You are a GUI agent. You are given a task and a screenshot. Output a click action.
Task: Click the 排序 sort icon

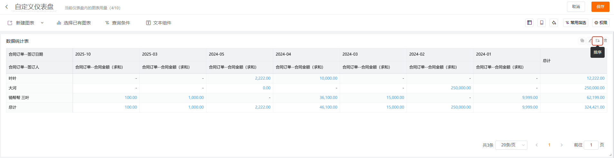click(x=597, y=41)
